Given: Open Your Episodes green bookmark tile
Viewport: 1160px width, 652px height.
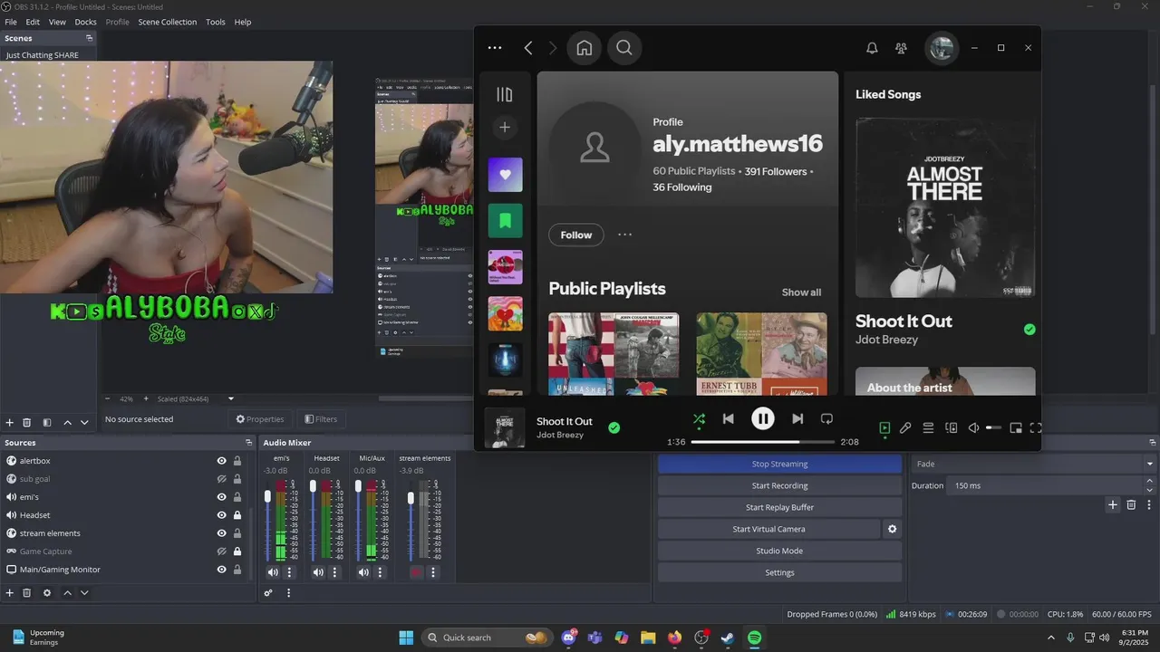Looking at the screenshot, I should 505,220.
